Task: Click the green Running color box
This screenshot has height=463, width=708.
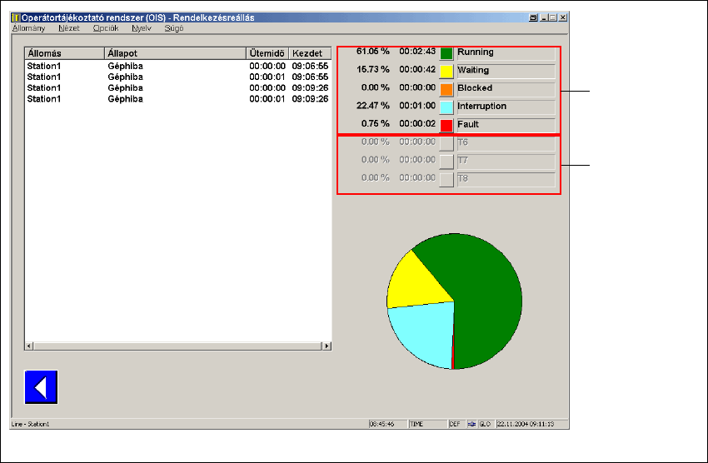Action: [446, 53]
